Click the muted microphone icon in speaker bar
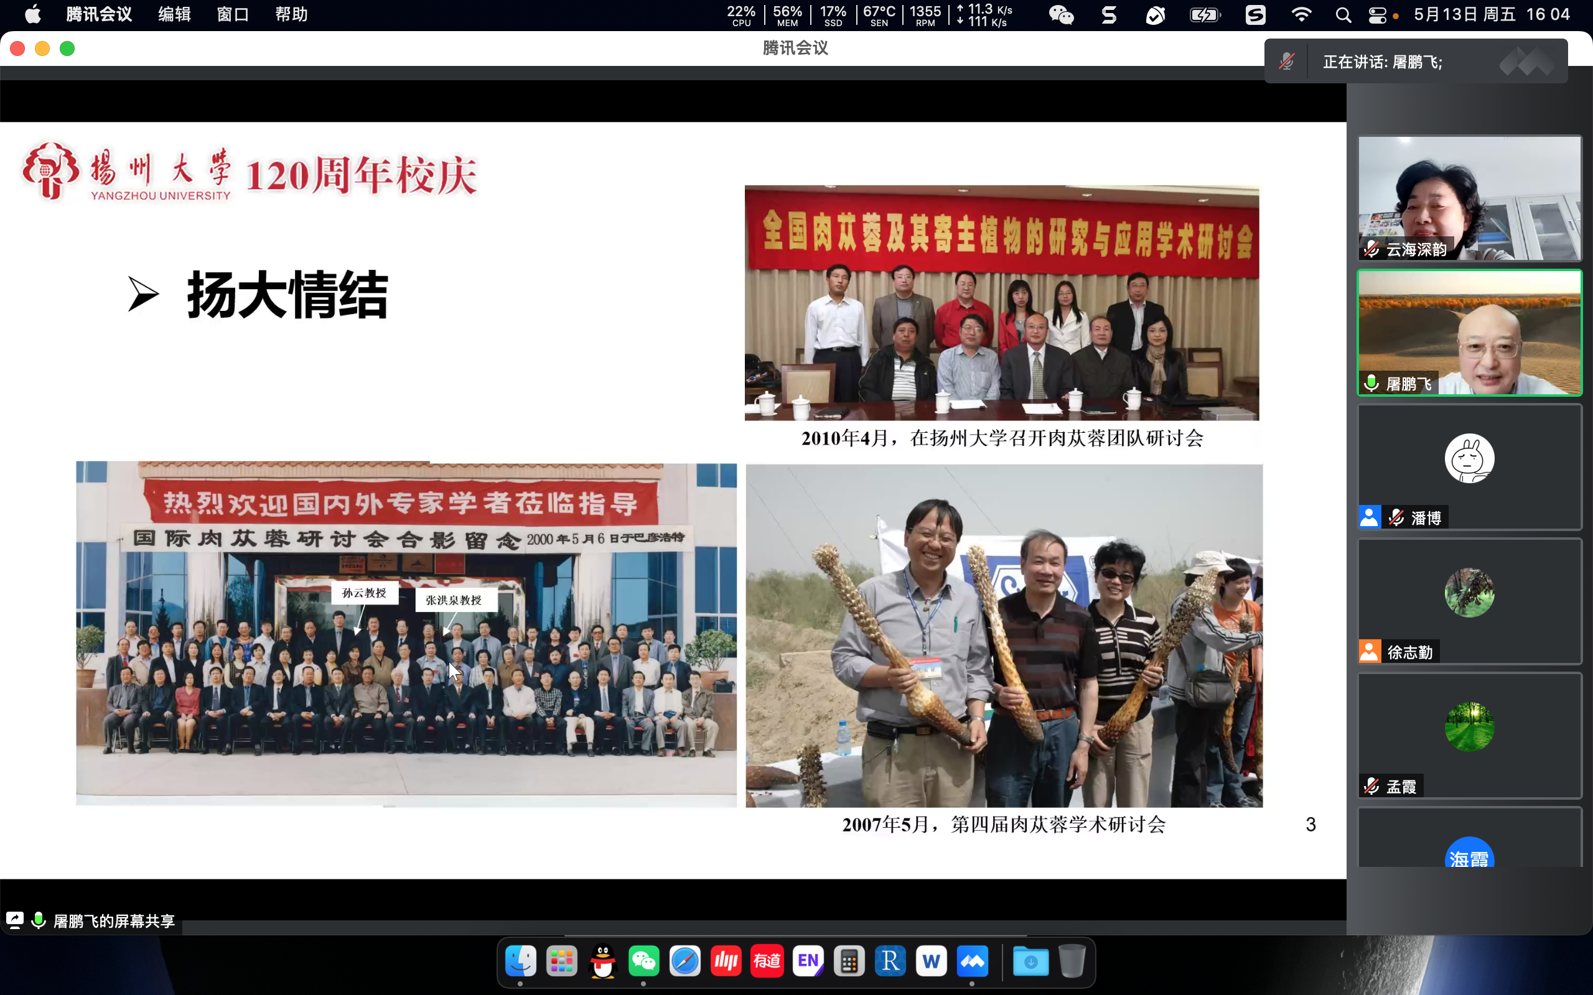Image resolution: width=1593 pixels, height=995 pixels. pos(1286,62)
